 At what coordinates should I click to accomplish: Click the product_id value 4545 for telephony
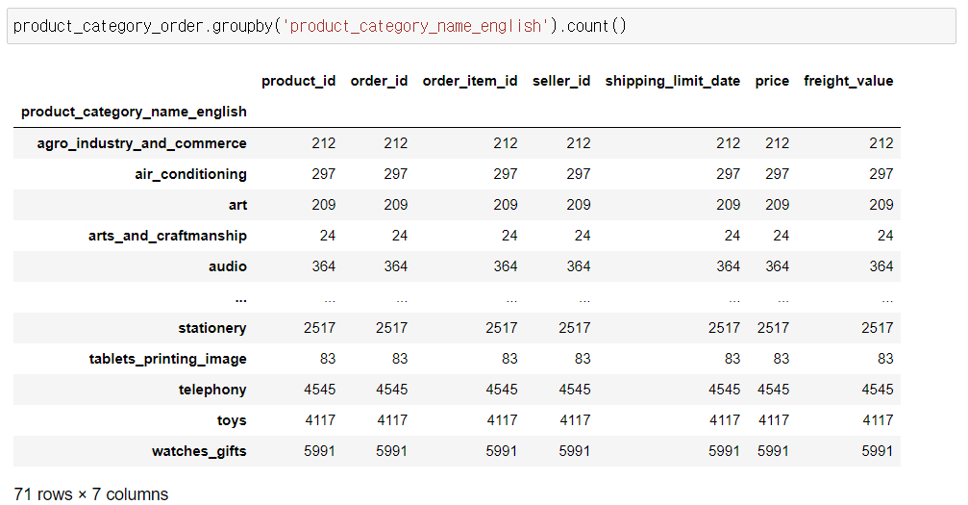320,390
